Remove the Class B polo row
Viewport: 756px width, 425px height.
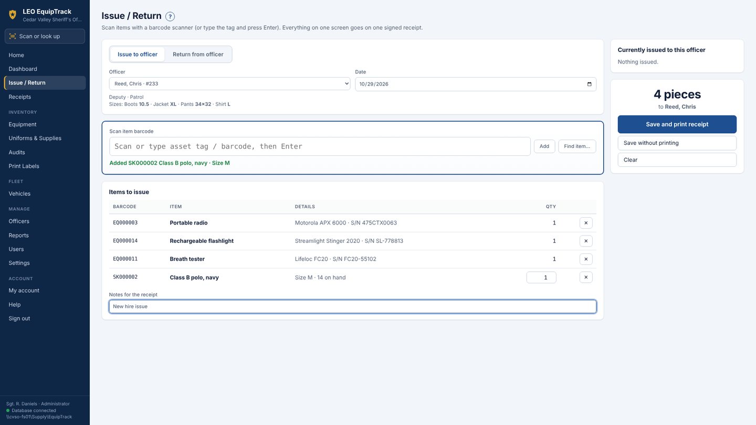pyautogui.click(x=586, y=277)
